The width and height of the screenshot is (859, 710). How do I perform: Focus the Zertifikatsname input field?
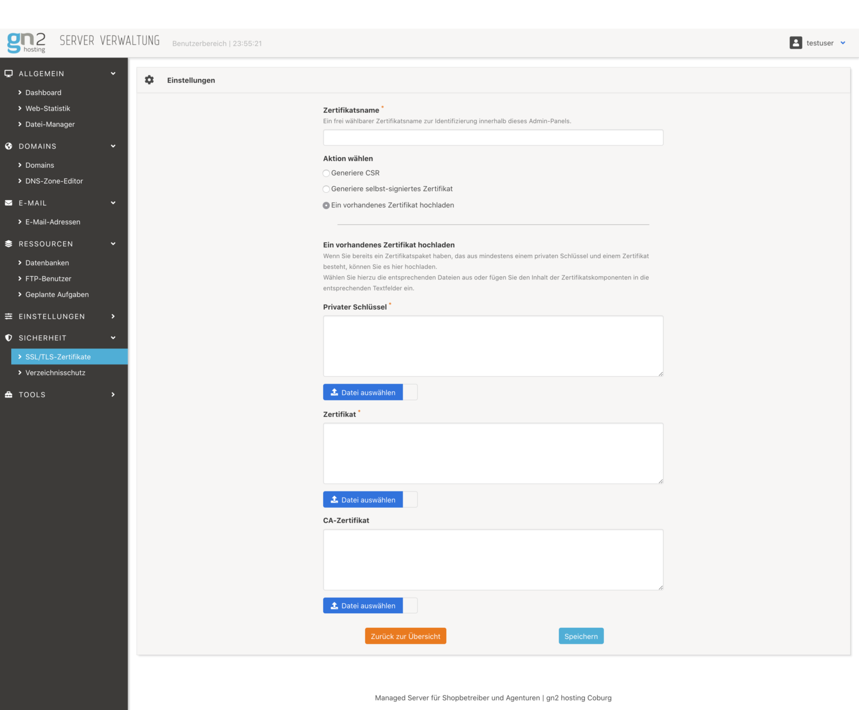click(x=493, y=138)
